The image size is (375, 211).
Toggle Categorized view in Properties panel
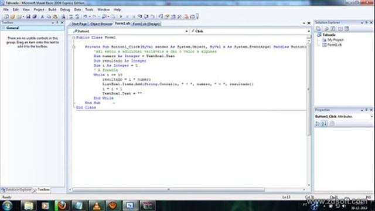point(318,124)
